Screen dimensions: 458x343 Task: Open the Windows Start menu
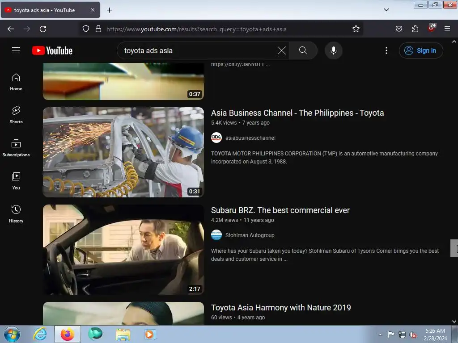click(12, 334)
